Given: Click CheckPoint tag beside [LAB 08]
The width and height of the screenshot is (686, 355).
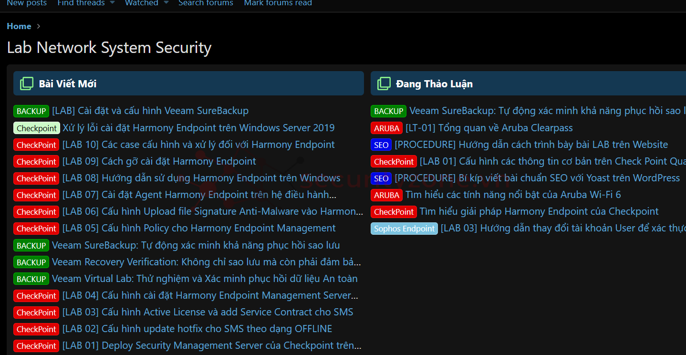Looking at the screenshot, I should (x=36, y=178).
